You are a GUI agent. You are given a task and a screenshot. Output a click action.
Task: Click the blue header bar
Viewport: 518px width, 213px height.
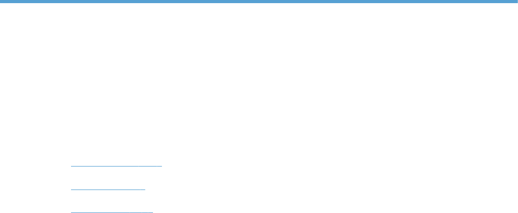click(x=259, y=2)
